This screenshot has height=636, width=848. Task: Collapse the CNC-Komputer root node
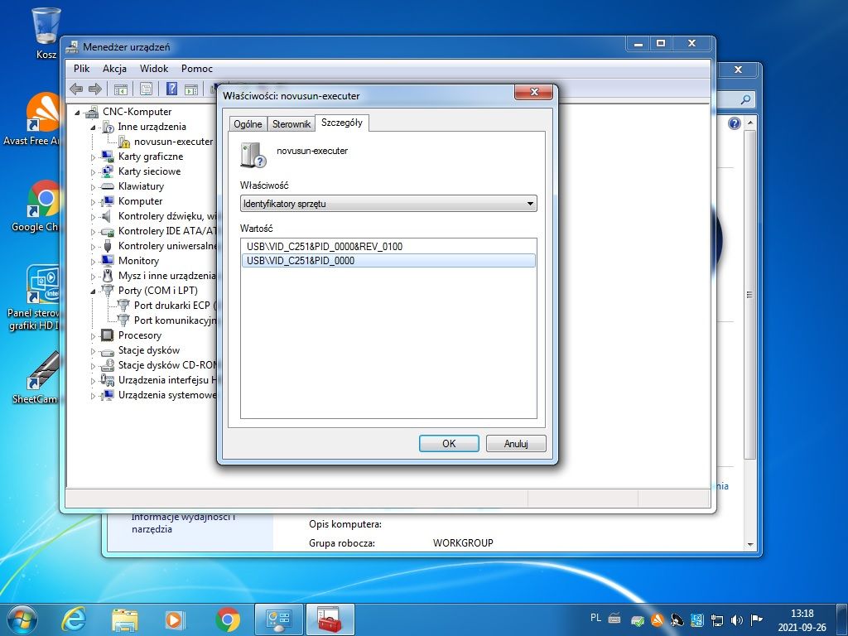pos(77,113)
